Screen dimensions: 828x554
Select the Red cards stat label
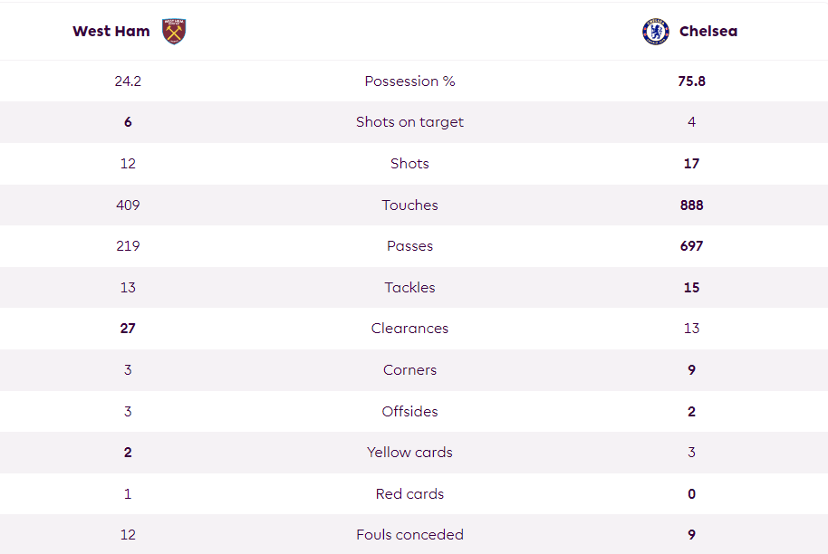tap(409, 494)
